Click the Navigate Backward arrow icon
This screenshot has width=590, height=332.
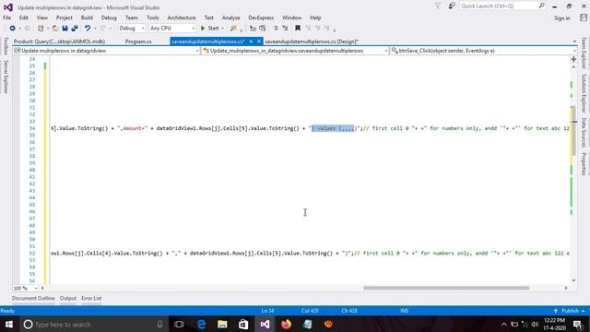12,29
